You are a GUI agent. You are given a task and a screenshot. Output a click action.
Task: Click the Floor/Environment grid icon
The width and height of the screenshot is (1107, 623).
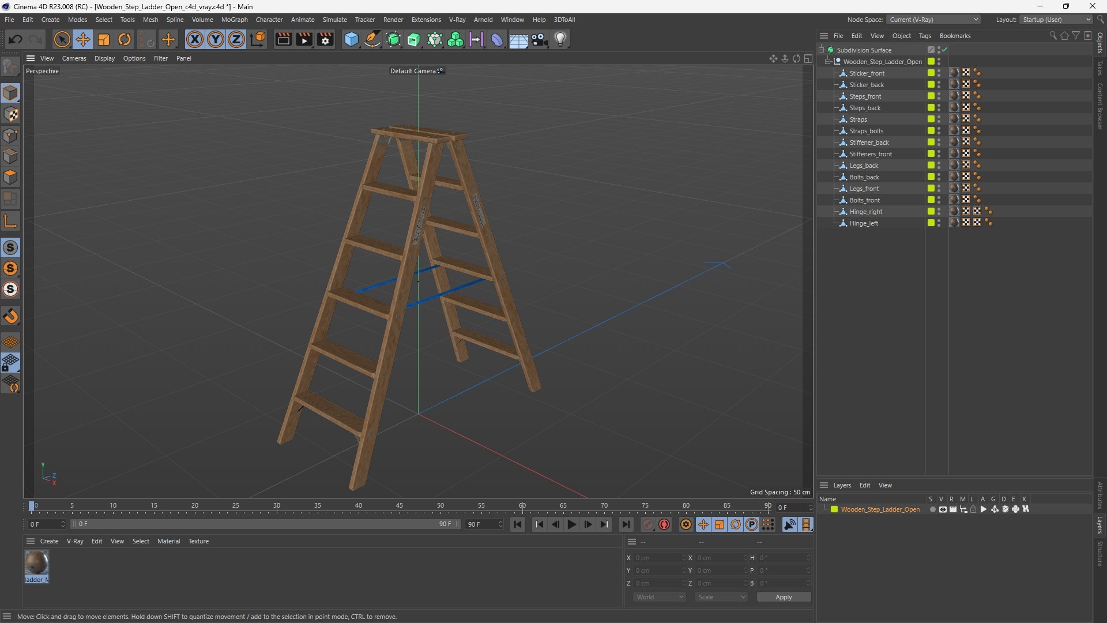[518, 39]
